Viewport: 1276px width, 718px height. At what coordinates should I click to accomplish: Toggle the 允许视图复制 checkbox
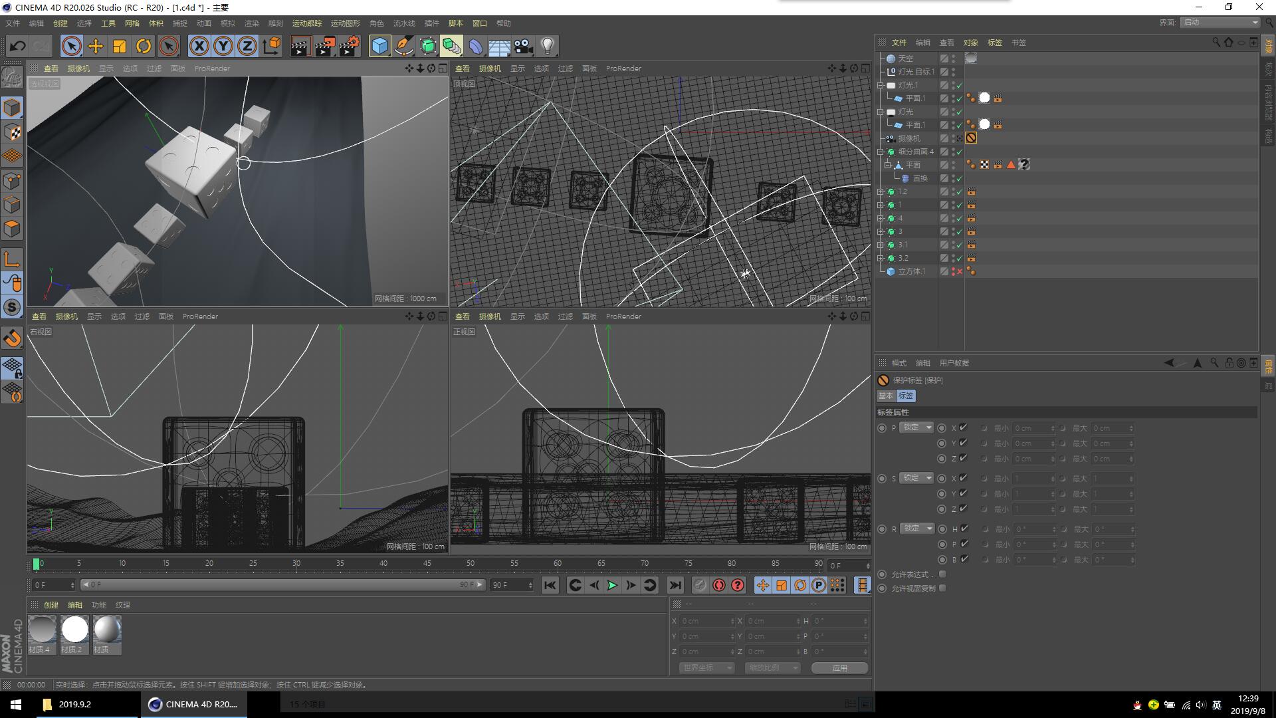[x=942, y=588]
